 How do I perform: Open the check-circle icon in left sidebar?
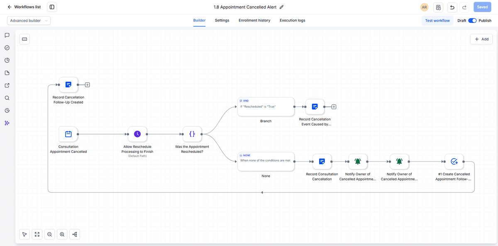7,48
